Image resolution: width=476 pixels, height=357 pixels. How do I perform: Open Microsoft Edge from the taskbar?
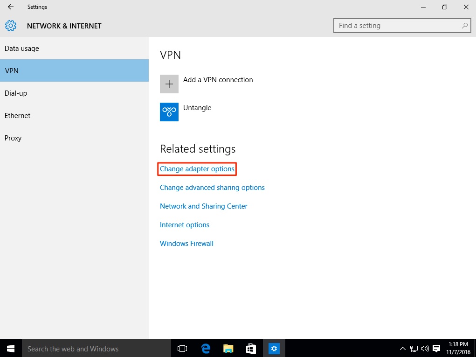(206, 349)
